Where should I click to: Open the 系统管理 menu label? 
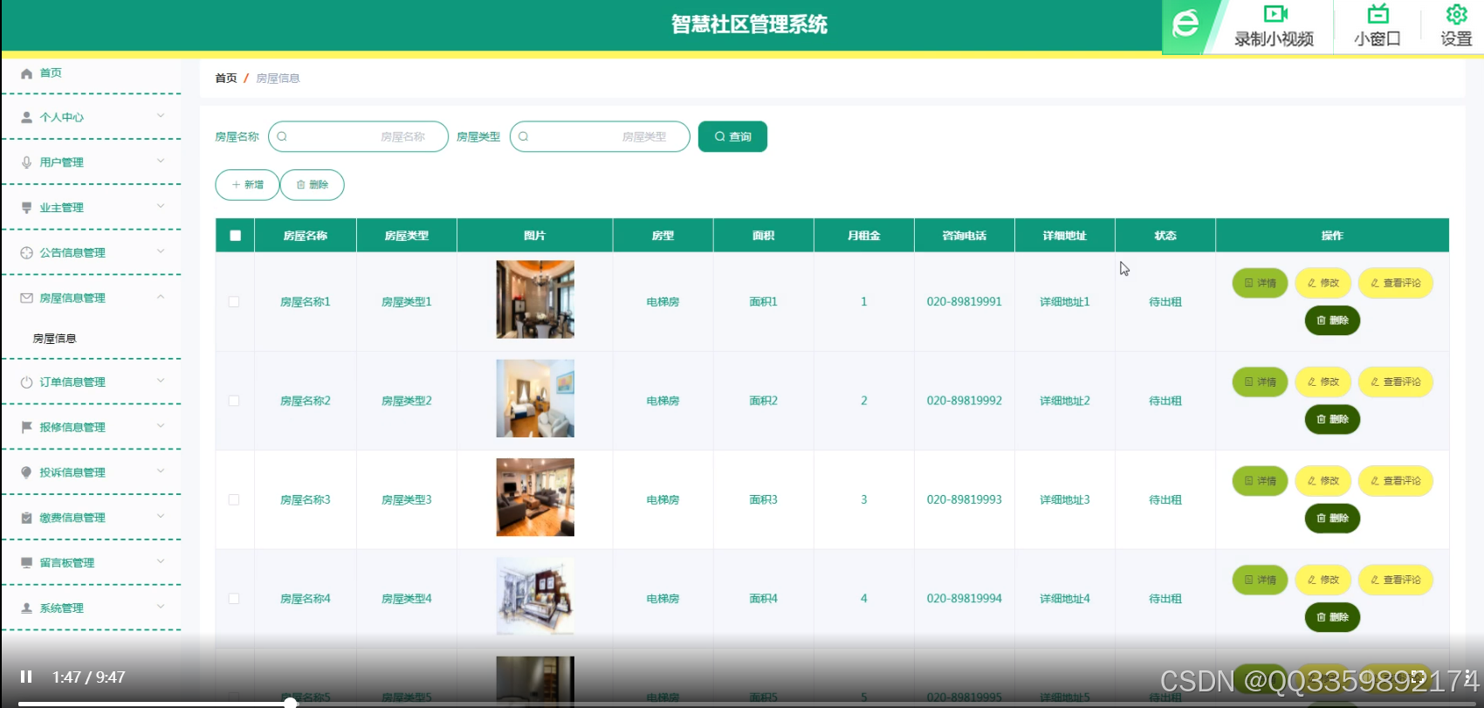62,608
